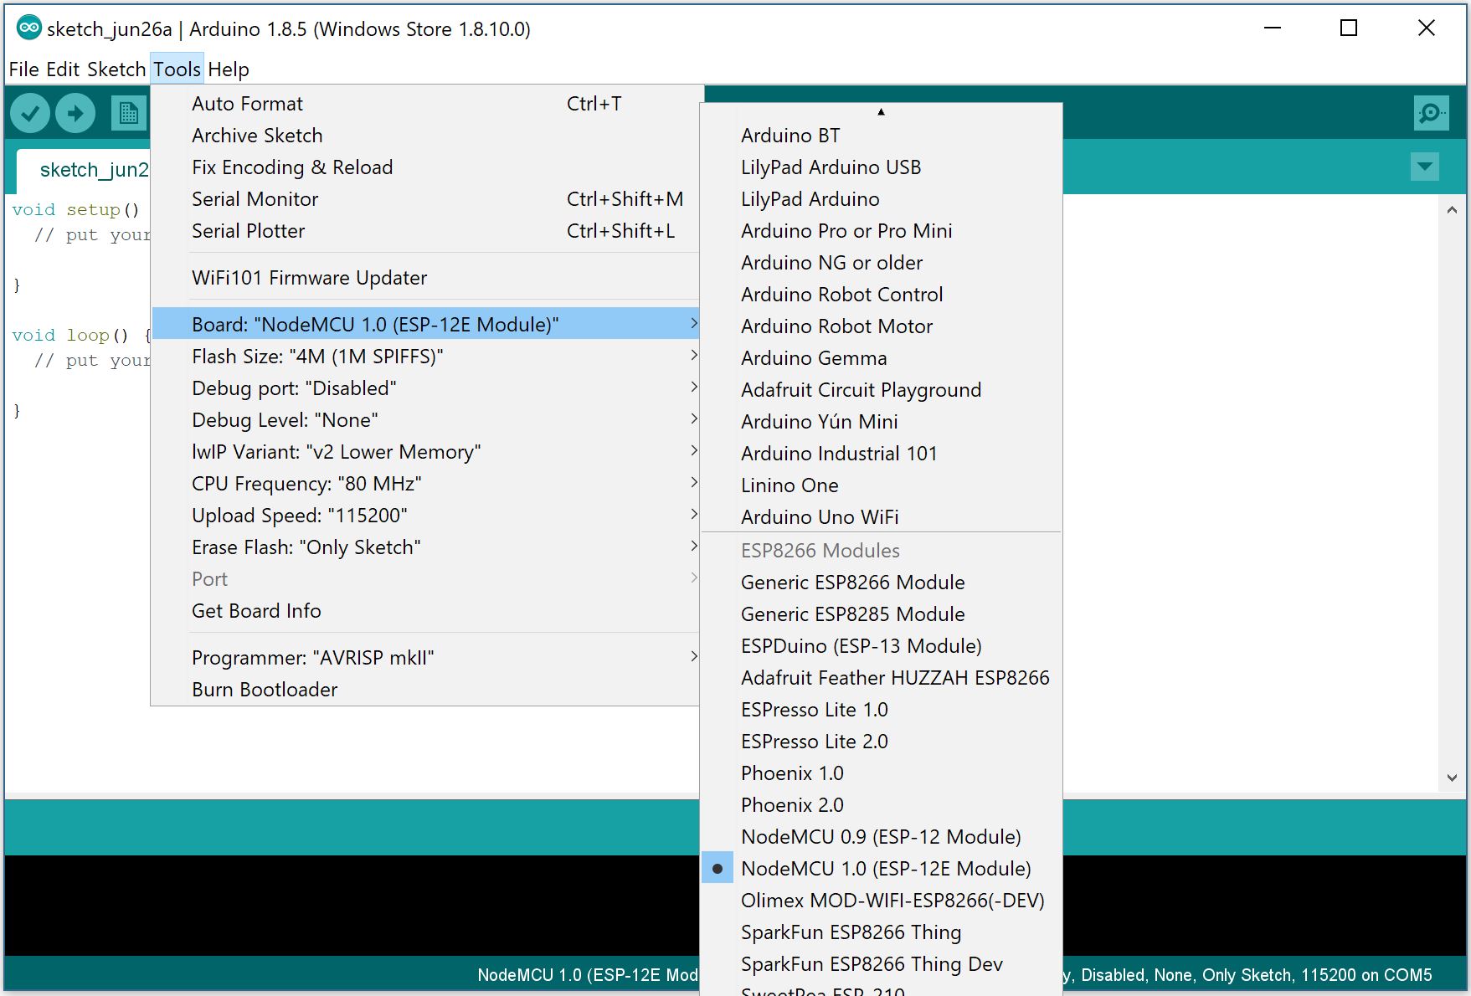
Task: Choose Auto Format from Tools menu
Action: [x=425, y=103]
